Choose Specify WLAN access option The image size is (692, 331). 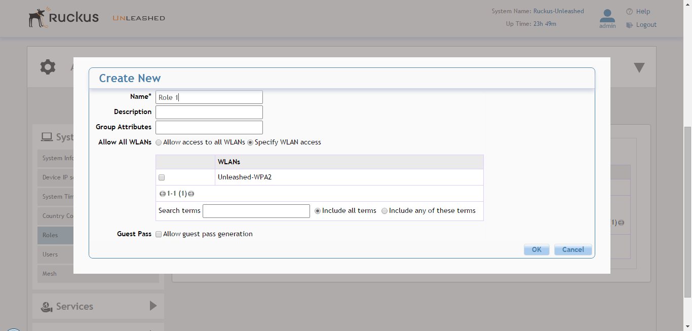[250, 142]
